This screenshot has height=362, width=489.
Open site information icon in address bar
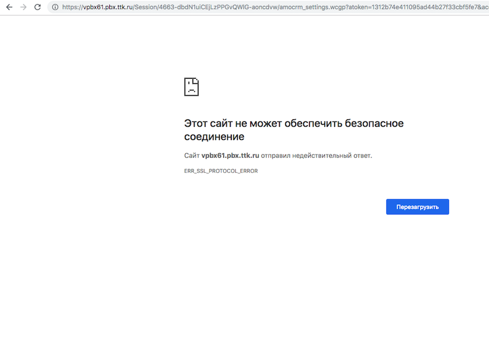(x=55, y=7)
